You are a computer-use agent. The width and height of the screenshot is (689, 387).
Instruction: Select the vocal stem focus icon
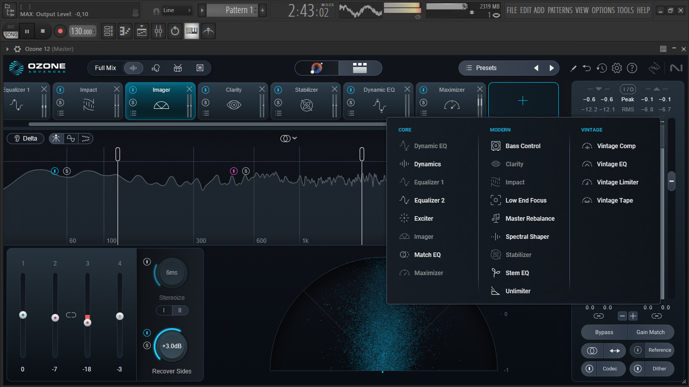pyautogui.click(x=156, y=68)
